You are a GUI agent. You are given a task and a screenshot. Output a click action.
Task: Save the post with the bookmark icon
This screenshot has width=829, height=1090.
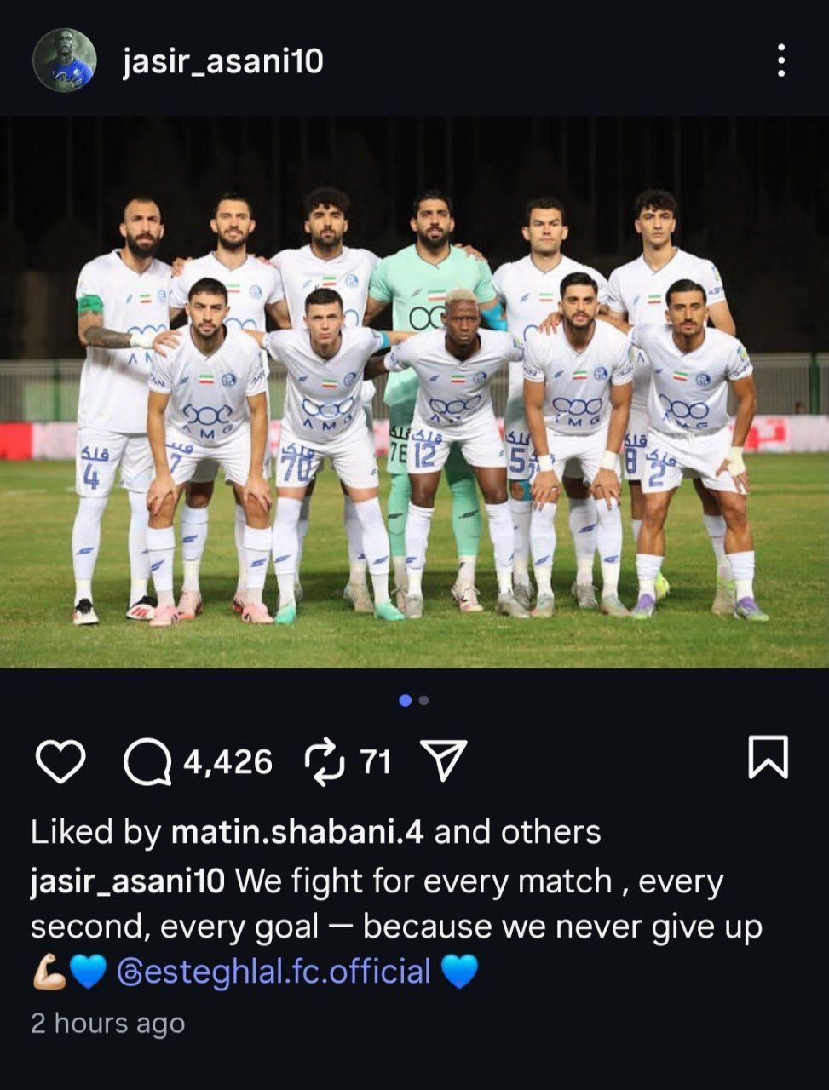point(768,757)
